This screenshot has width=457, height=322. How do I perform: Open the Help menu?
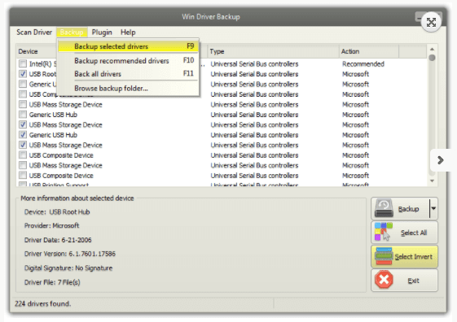click(128, 32)
